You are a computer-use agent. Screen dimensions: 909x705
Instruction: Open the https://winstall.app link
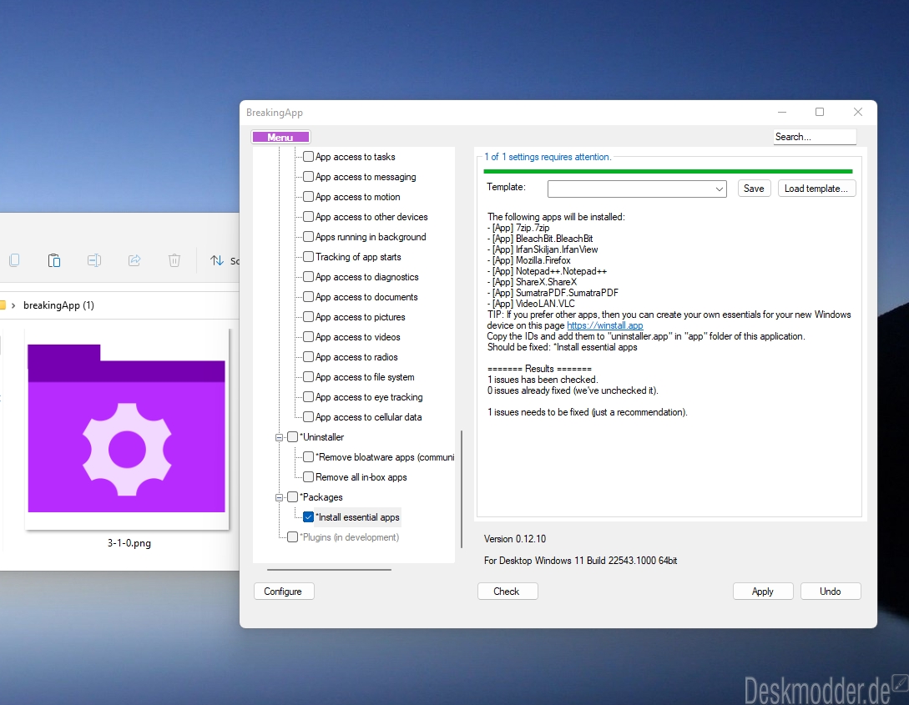[604, 325]
